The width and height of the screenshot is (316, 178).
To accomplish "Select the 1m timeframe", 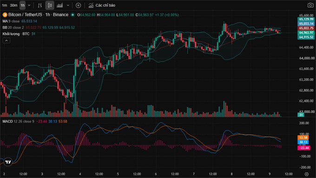I will pyautogui.click(x=5, y=6).
